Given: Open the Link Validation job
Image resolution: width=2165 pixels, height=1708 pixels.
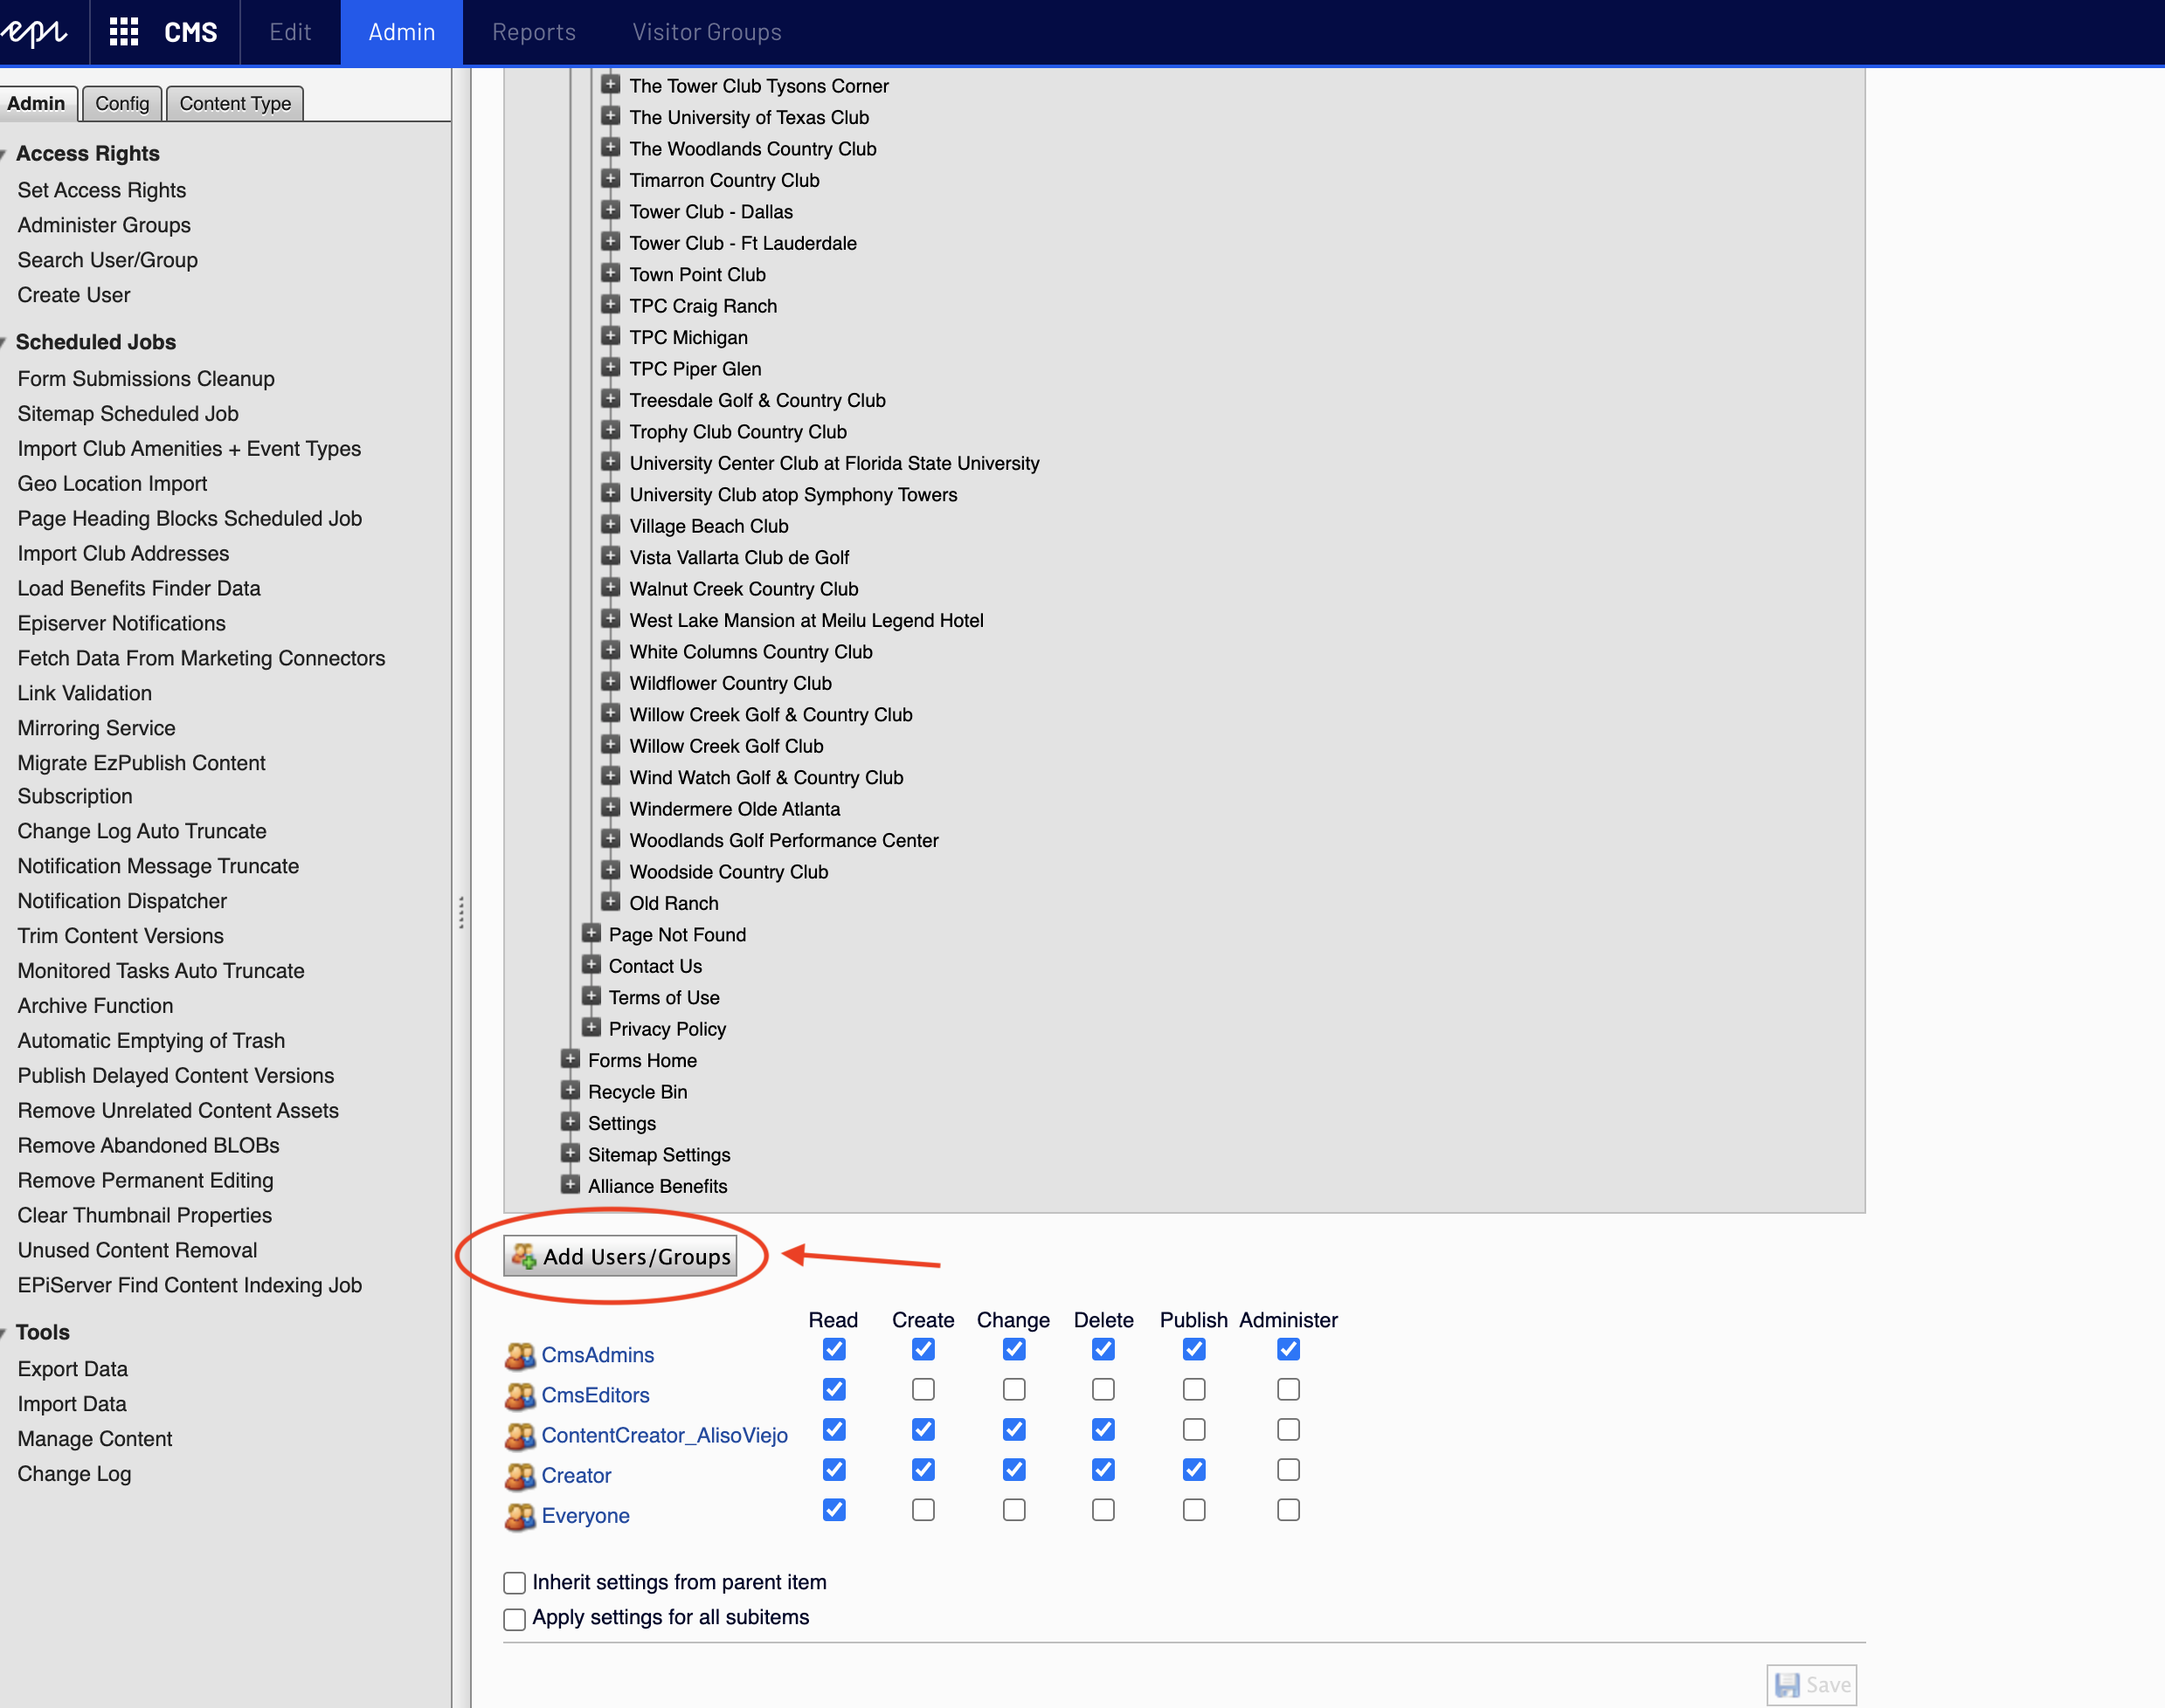Looking at the screenshot, I should point(85,693).
